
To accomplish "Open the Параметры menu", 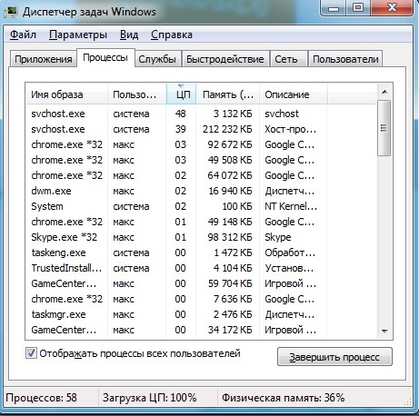I will pos(78,35).
